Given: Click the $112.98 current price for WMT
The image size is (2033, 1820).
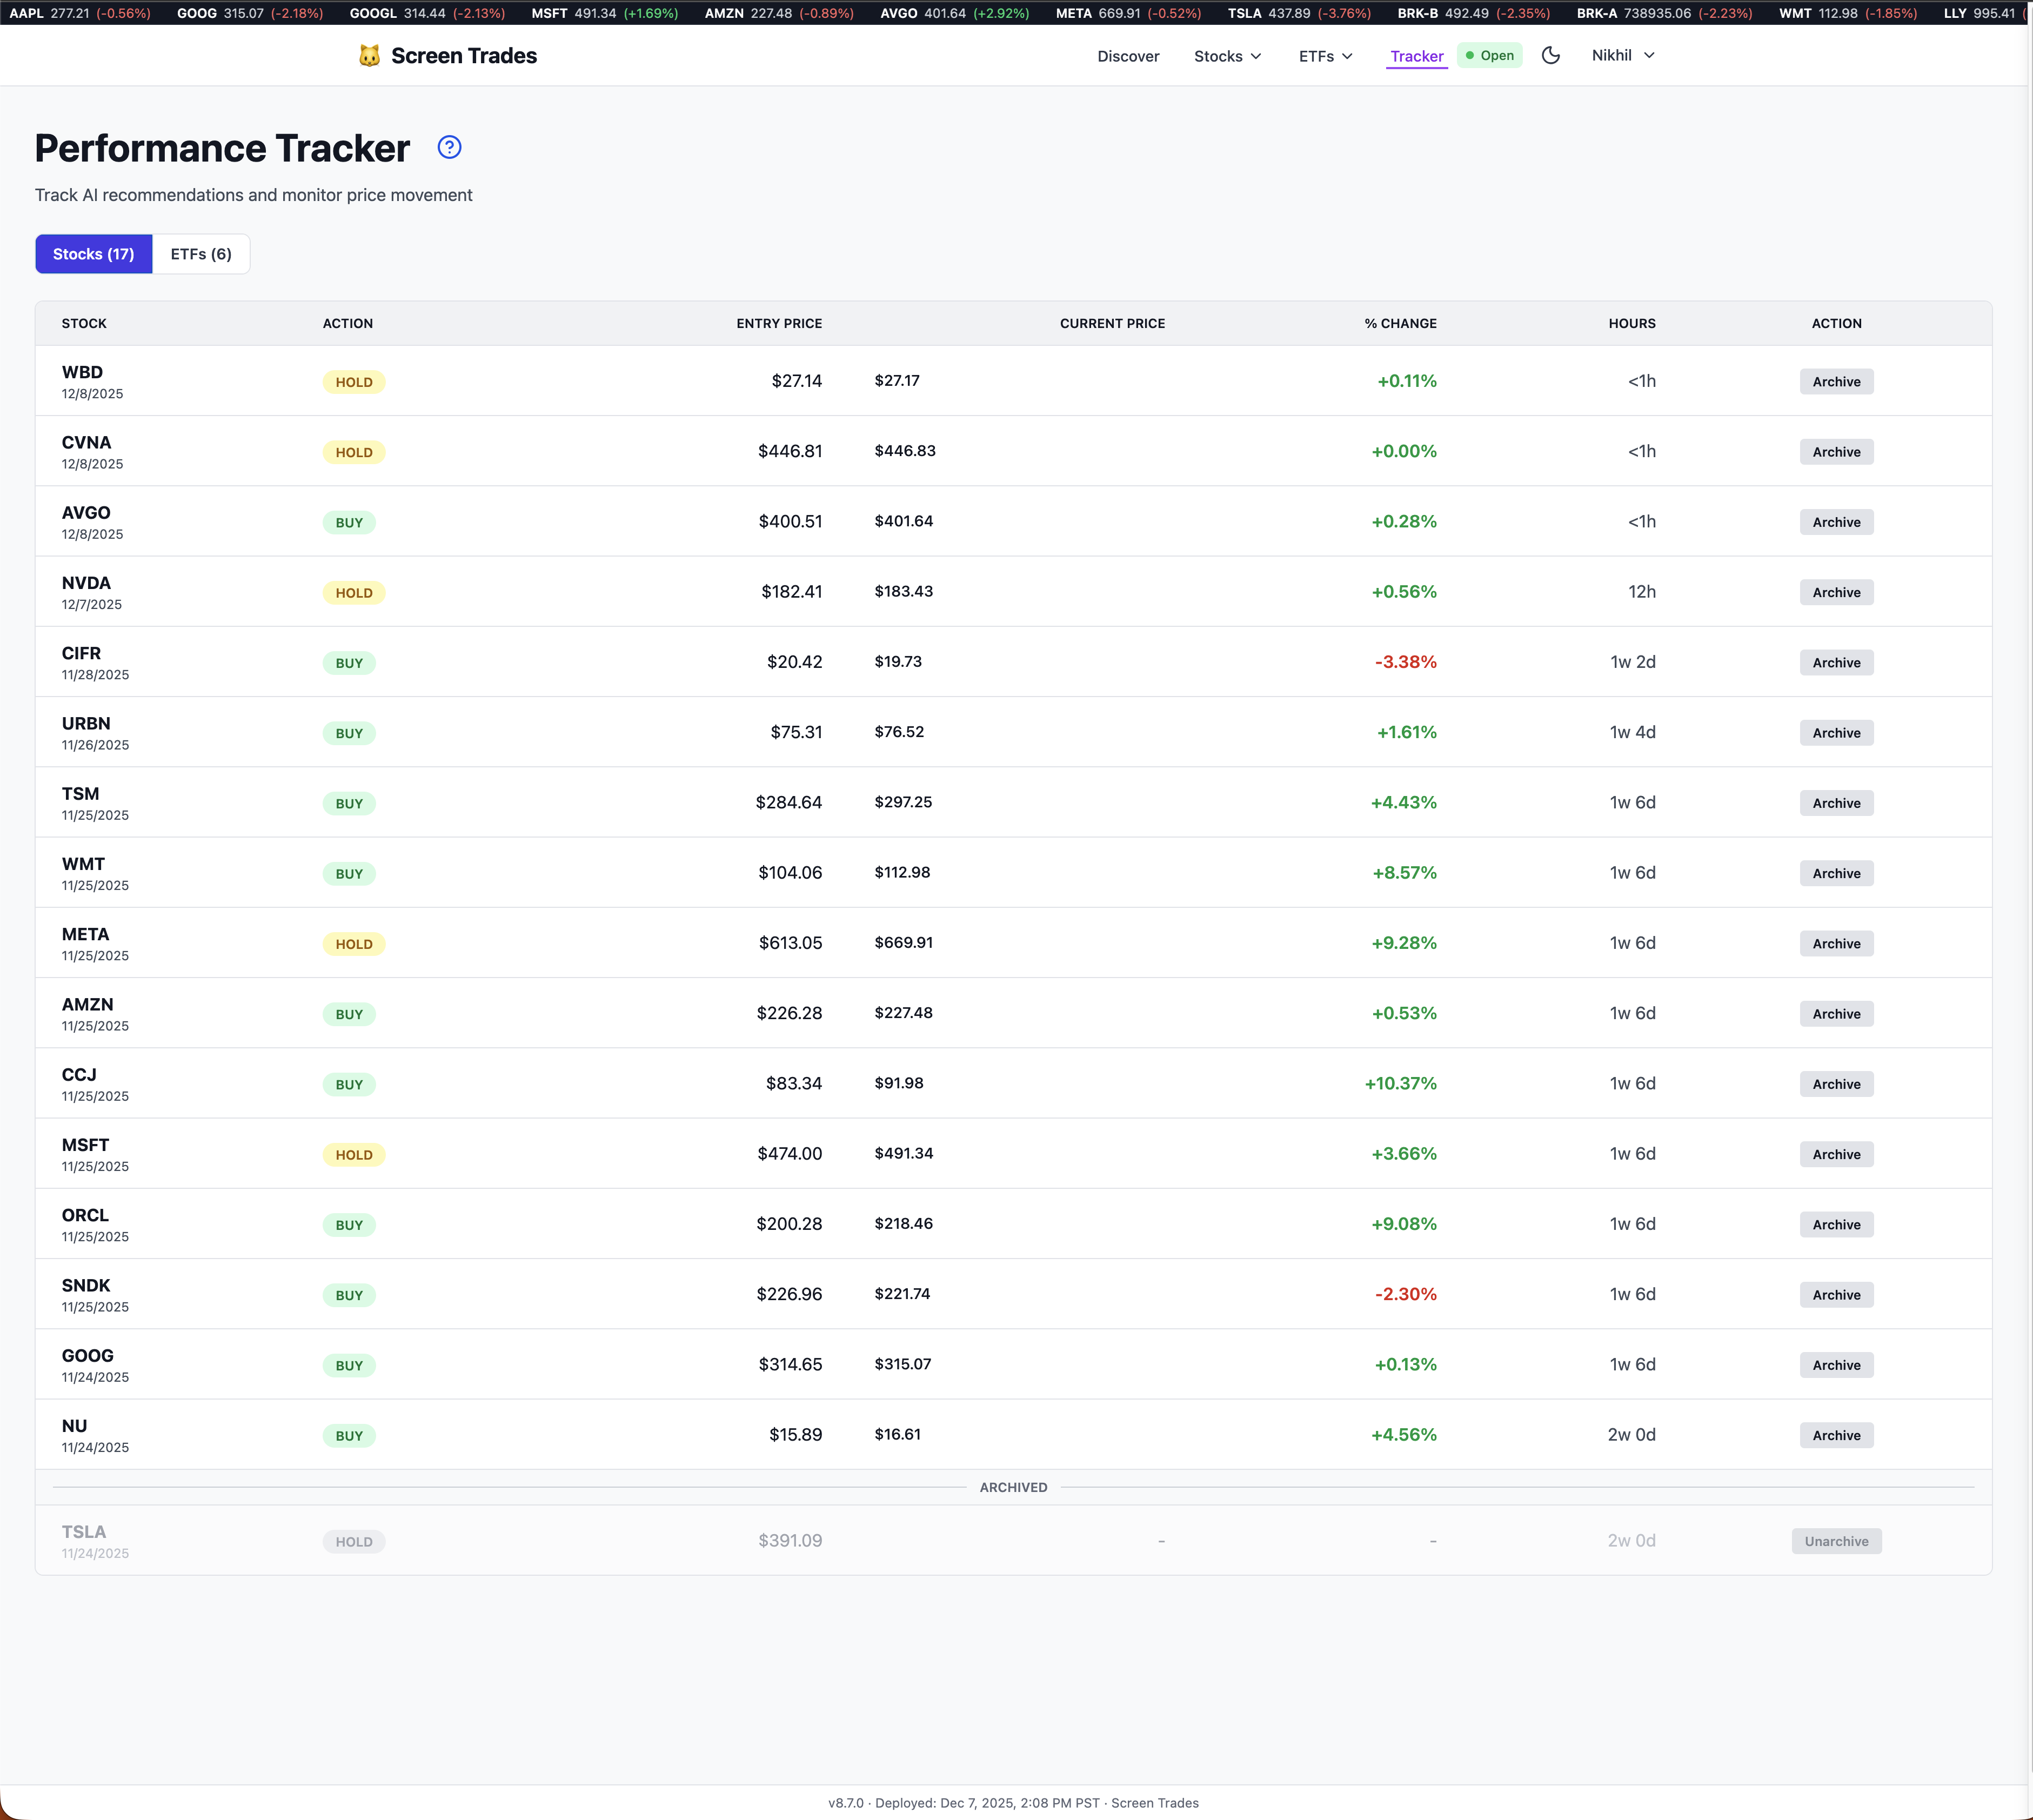Looking at the screenshot, I should [x=902, y=872].
